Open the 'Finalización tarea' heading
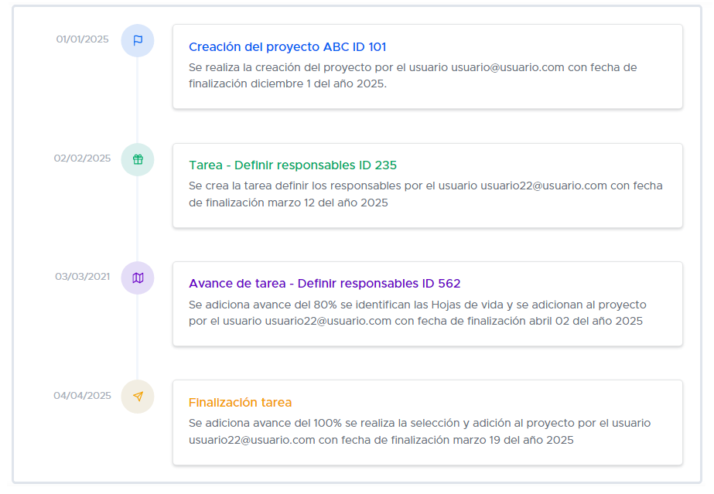The width and height of the screenshot is (714, 494). pyautogui.click(x=240, y=403)
